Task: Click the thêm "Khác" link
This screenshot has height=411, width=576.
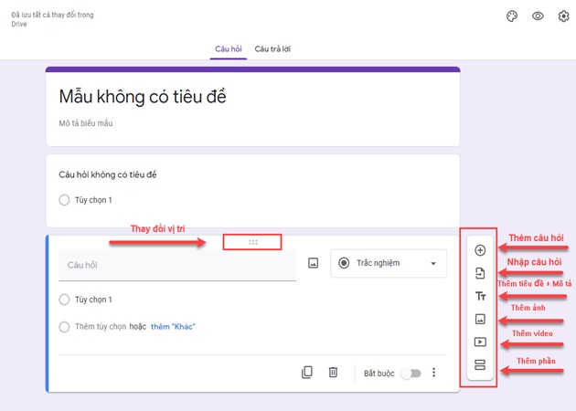Action: (x=173, y=327)
